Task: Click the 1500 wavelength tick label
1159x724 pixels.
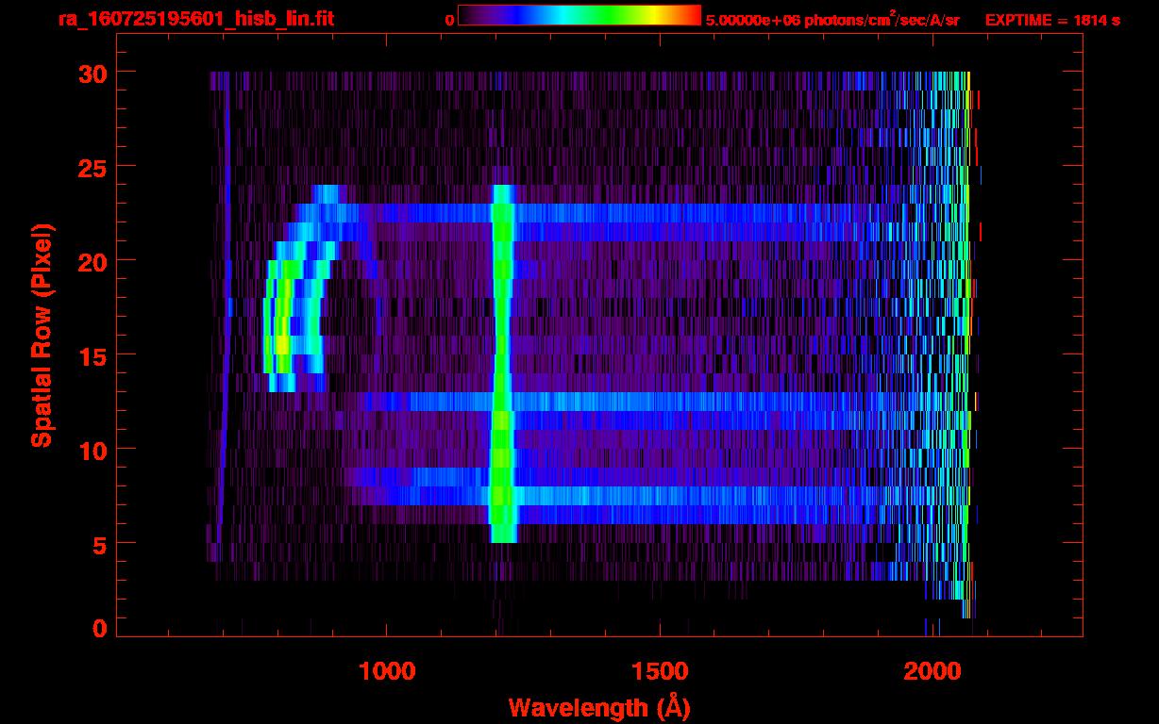Action: 660,672
